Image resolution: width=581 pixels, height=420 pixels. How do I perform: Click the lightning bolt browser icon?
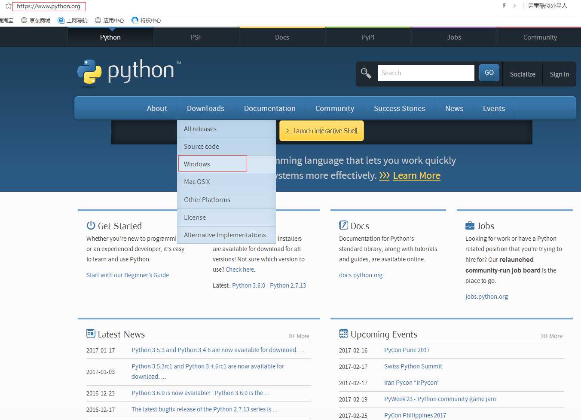[x=504, y=6]
